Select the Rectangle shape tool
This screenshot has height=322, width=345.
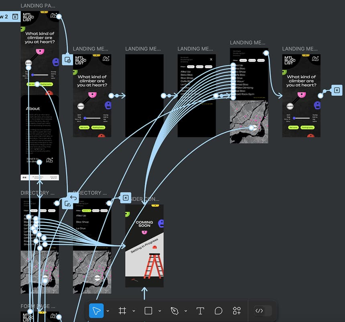point(148,310)
